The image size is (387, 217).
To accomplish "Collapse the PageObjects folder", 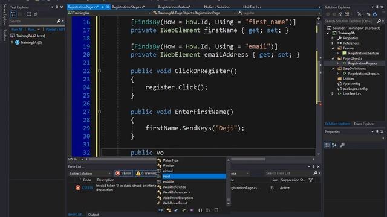I will (x=333, y=58).
